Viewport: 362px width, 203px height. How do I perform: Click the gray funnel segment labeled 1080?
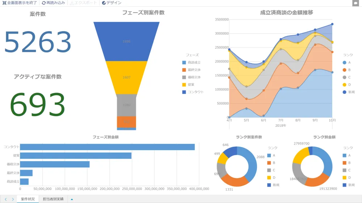click(x=126, y=105)
